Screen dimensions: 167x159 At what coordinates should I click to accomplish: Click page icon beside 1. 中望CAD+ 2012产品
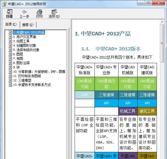(10, 32)
